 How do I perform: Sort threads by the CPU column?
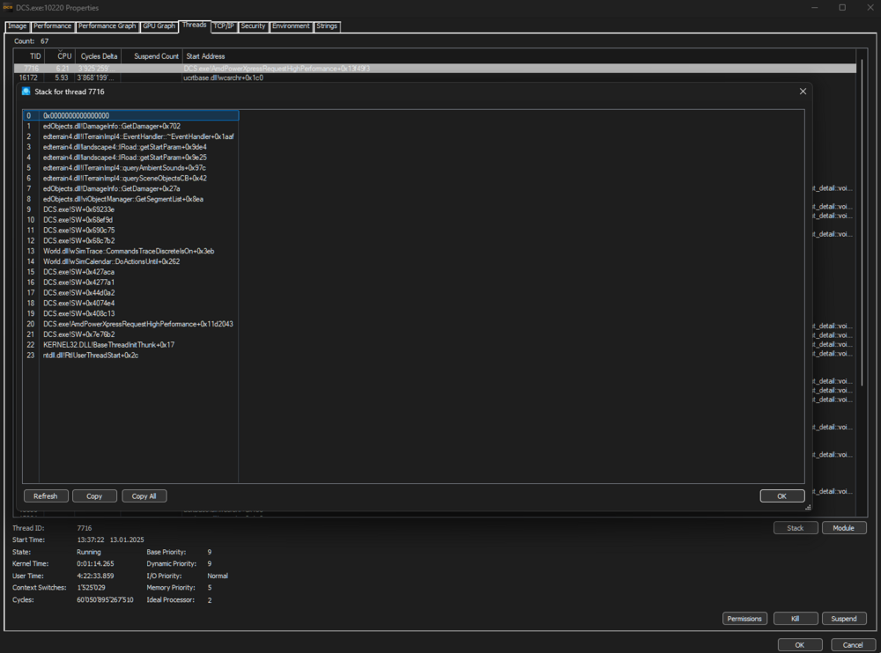pos(63,55)
